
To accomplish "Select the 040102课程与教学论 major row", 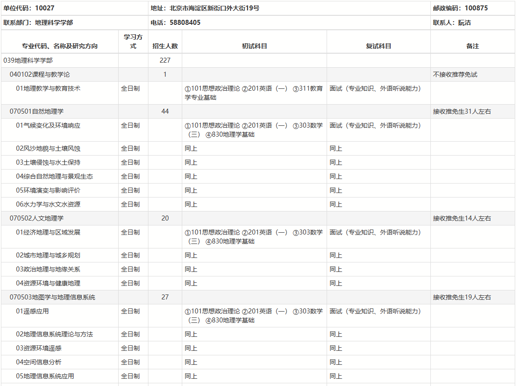I will 40,74.
